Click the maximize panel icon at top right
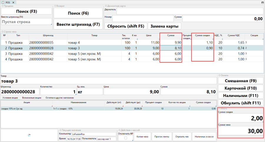 [x=262, y=2]
